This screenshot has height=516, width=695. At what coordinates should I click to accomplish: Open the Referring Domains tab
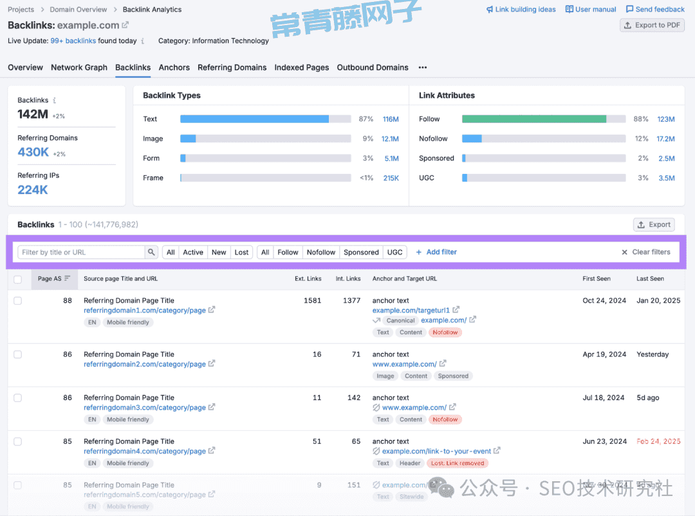(232, 67)
